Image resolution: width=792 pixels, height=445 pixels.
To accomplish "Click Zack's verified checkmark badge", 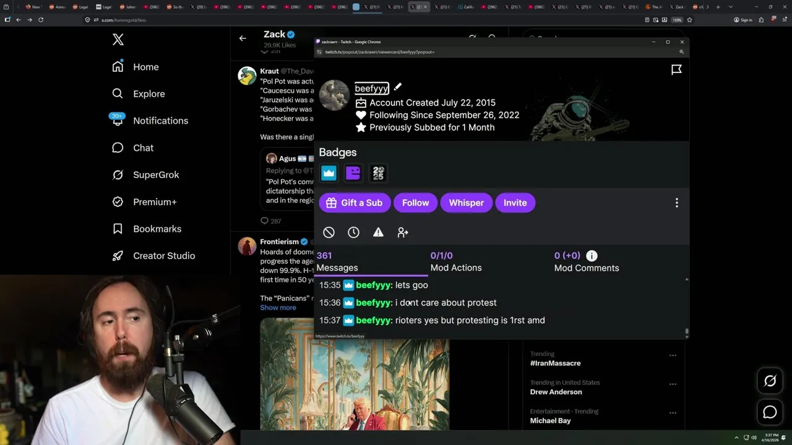I will click(x=291, y=35).
